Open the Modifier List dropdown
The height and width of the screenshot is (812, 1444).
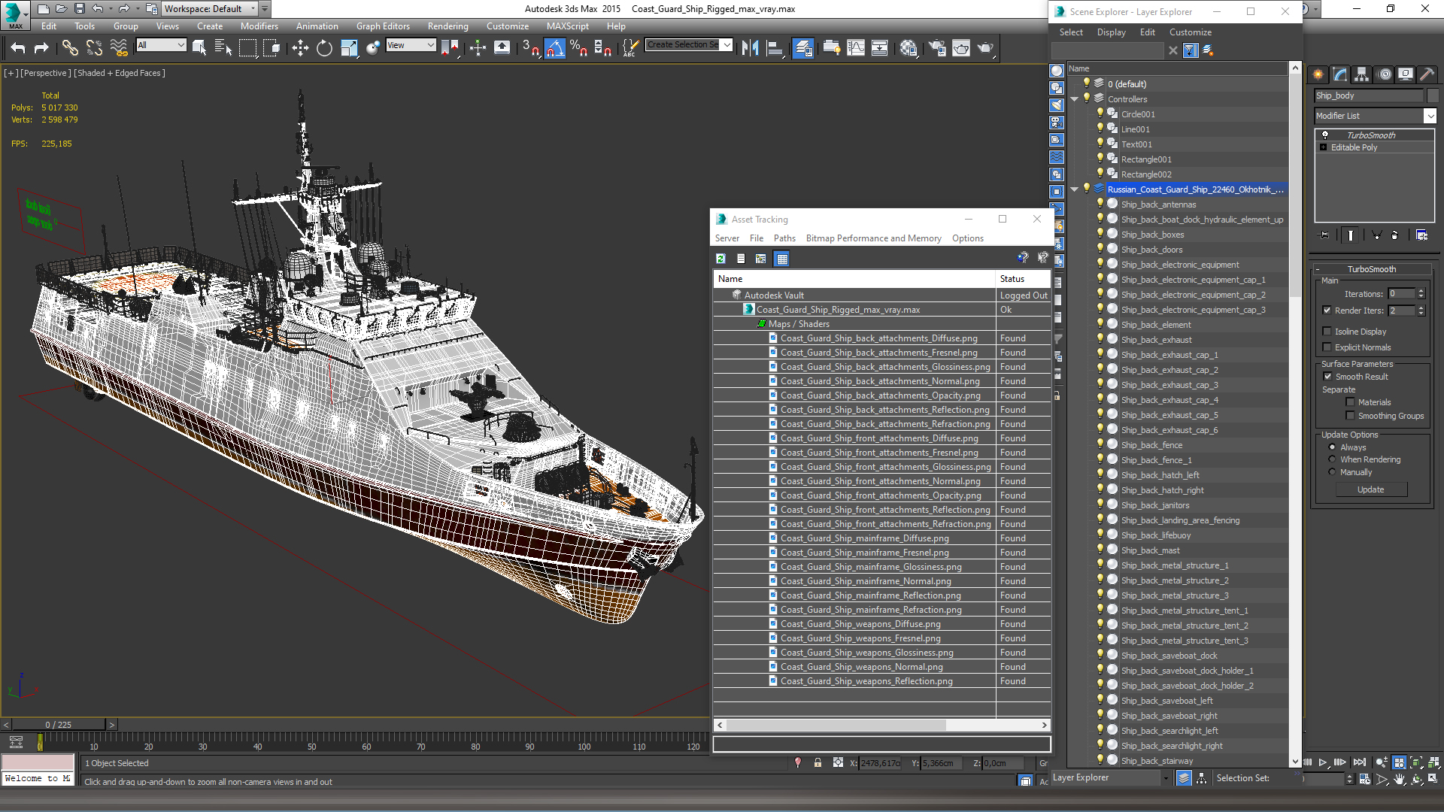[x=1430, y=116]
